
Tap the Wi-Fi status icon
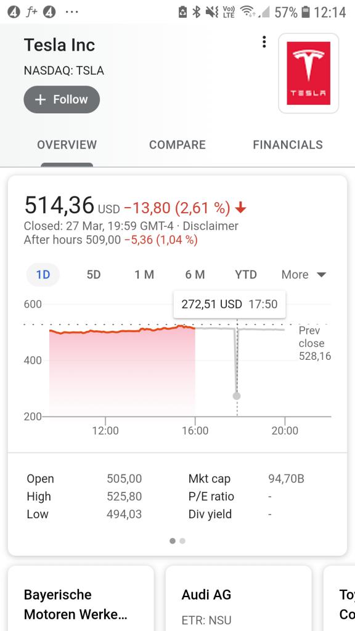coord(247,12)
